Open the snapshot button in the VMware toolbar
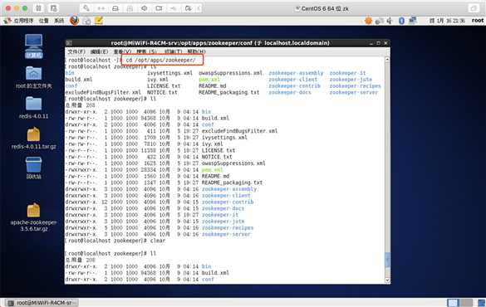The width and height of the screenshot is (486, 307). click(x=54, y=8)
